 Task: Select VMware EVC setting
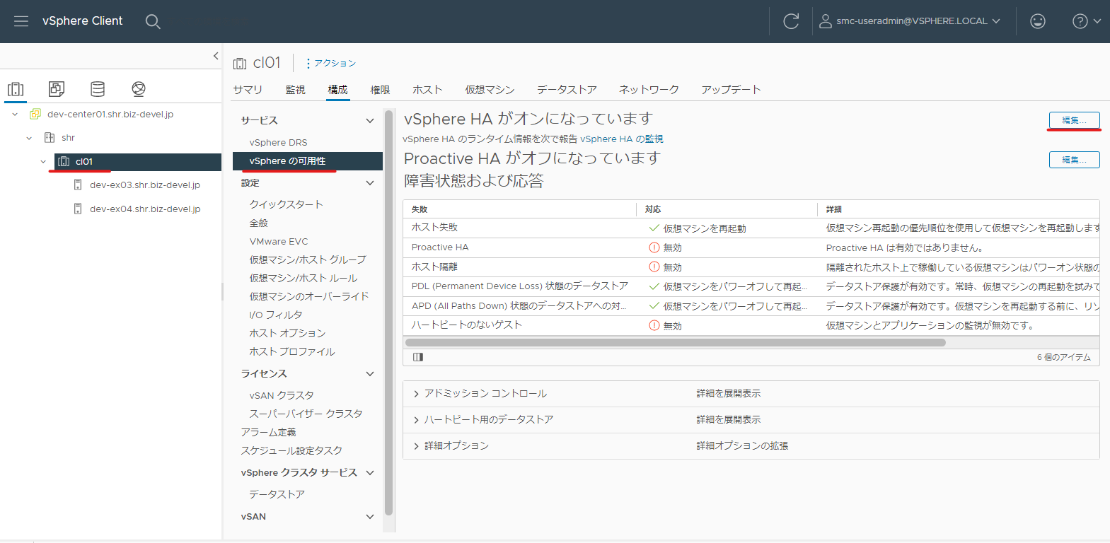pyautogui.click(x=279, y=242)
